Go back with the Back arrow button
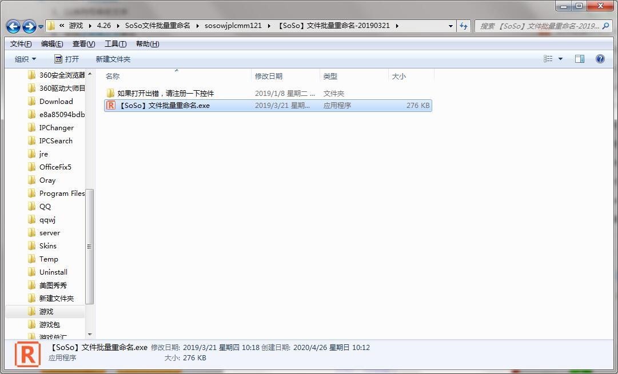This screenshot has height=374, width=618. 13,26
